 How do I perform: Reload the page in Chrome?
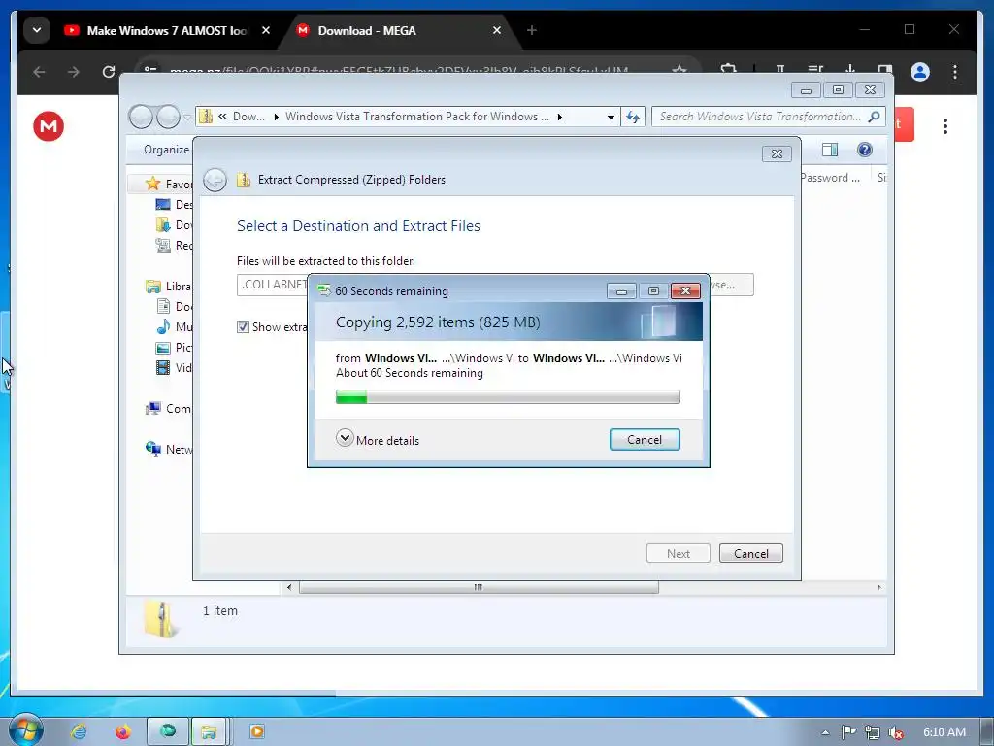tap(109, 72)
